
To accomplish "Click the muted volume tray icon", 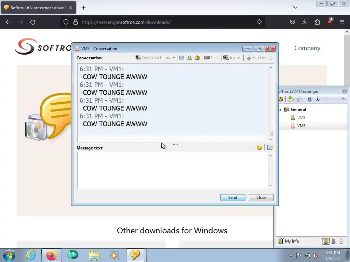I will [x=315, y=256].
